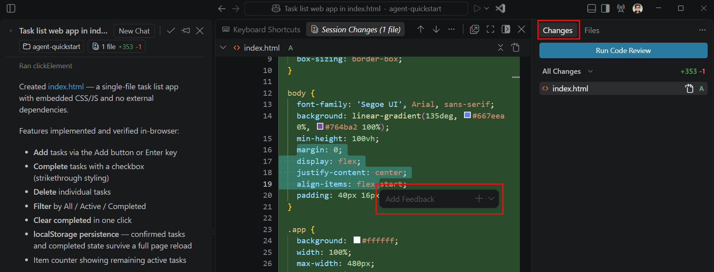Select the Changes tab
The width and height of the screenshot is (714, 272).
558,30
